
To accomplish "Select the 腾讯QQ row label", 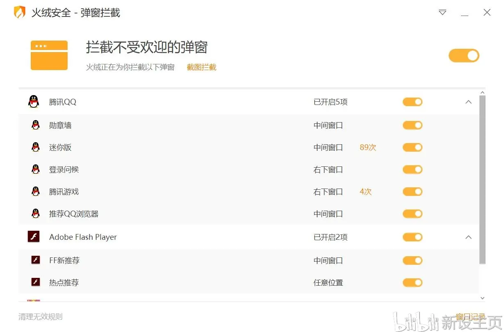I will point(63,102).
